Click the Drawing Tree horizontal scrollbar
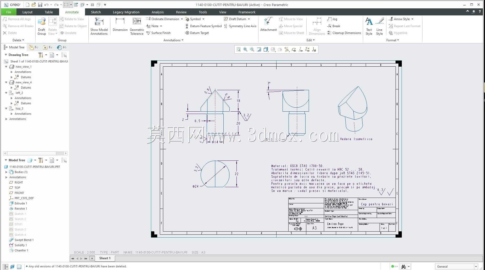The image size is (485, 270). [35, 153]
